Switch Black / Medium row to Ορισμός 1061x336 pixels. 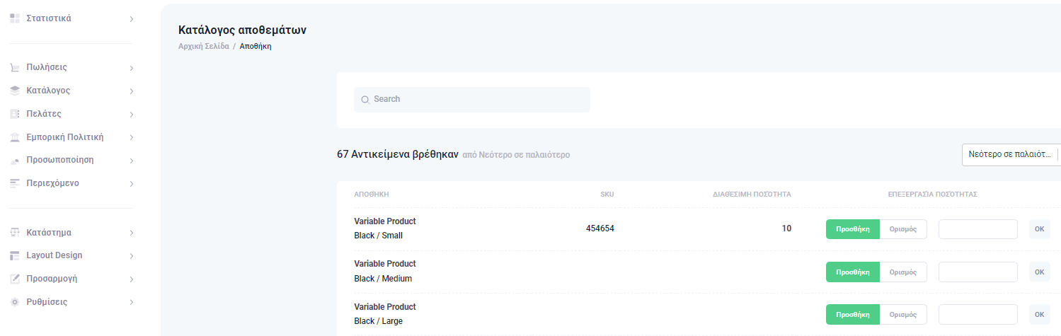coord(903,272)
